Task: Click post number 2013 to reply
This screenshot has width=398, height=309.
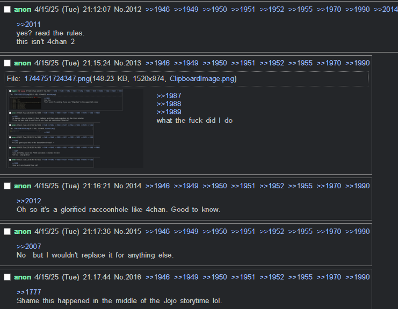Action: (132, 63)
